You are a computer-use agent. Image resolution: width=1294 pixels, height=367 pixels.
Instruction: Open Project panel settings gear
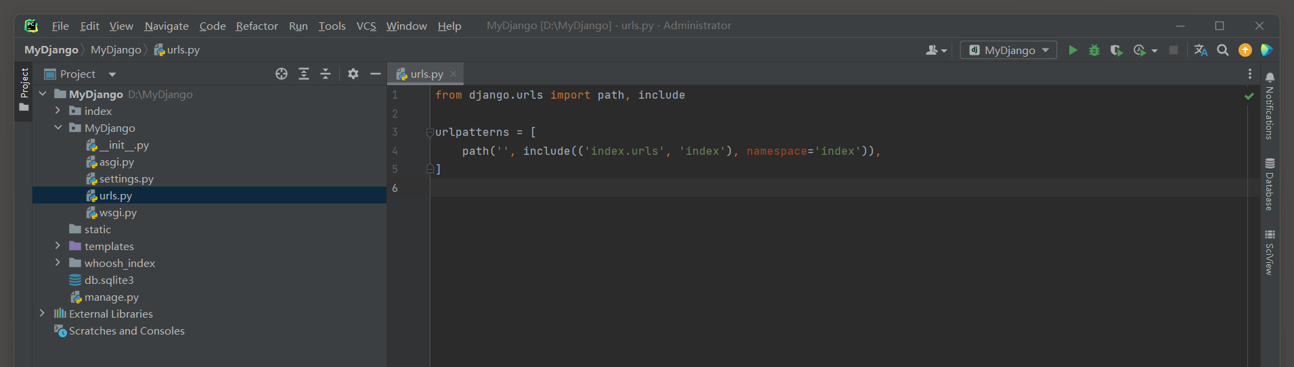coord(353,74)
